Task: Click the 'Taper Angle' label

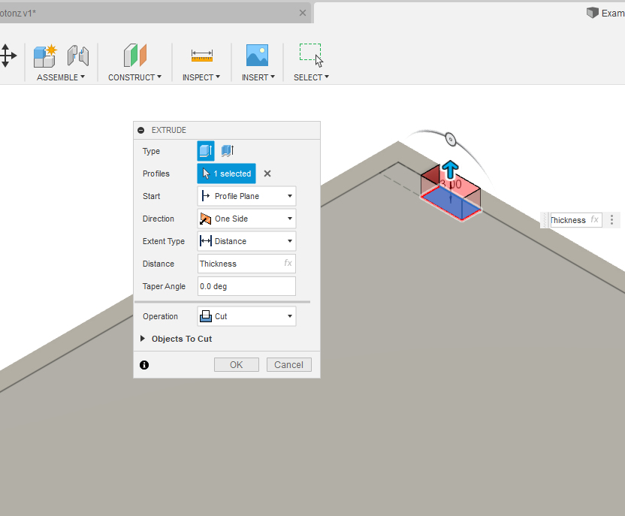Action: [x=165, y=286]
